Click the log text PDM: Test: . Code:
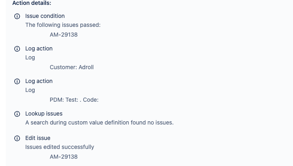The image size is (293, 166). [x=74, y=100]
